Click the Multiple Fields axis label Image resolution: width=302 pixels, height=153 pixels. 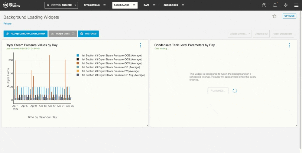click(x=8, y=78)
